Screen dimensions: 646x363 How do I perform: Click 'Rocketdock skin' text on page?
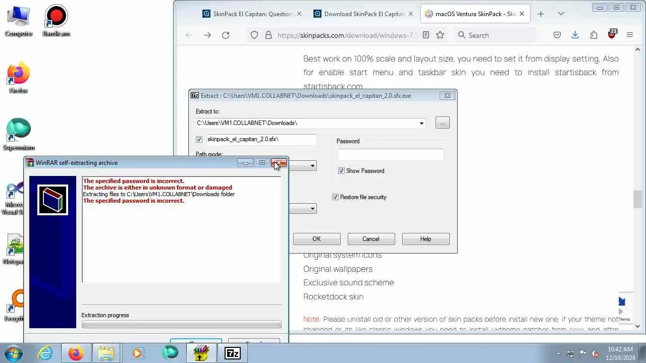(333, 296)
